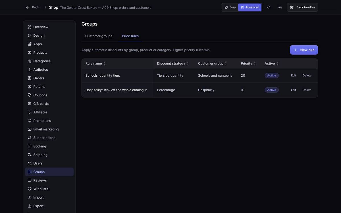Sort table by Priority column
Screen dimensions: 341x213
(248, 64)
